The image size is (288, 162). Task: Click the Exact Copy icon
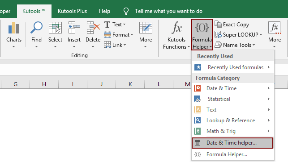(x=218, y=25)
